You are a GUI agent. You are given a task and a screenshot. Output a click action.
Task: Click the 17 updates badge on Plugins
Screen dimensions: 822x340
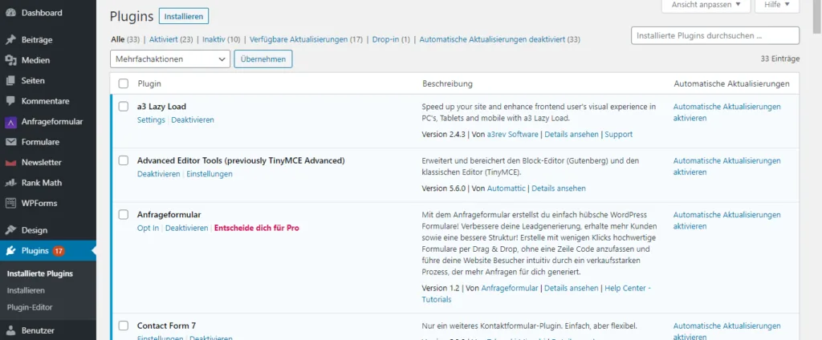(58, 251)
